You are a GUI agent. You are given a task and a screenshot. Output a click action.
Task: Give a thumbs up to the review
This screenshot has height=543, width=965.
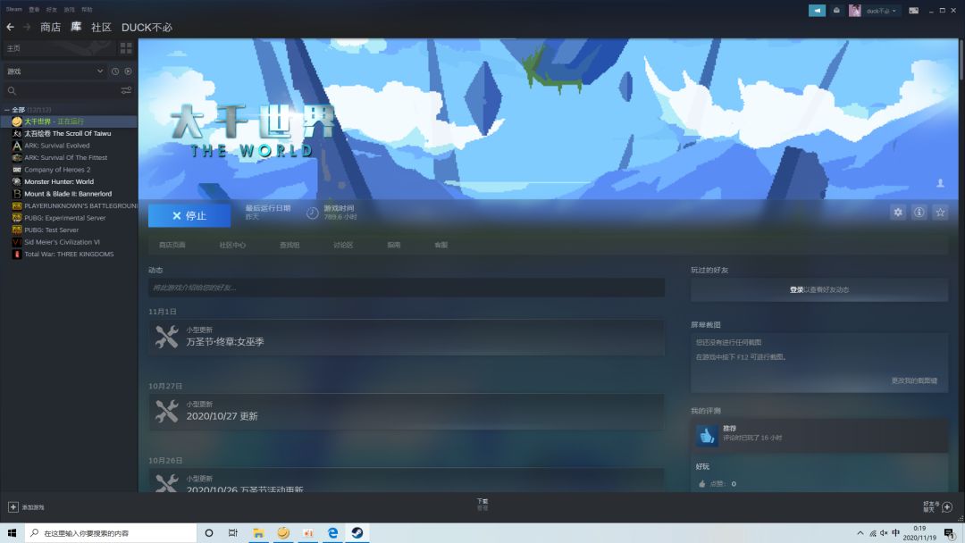(x=702, y=484)
